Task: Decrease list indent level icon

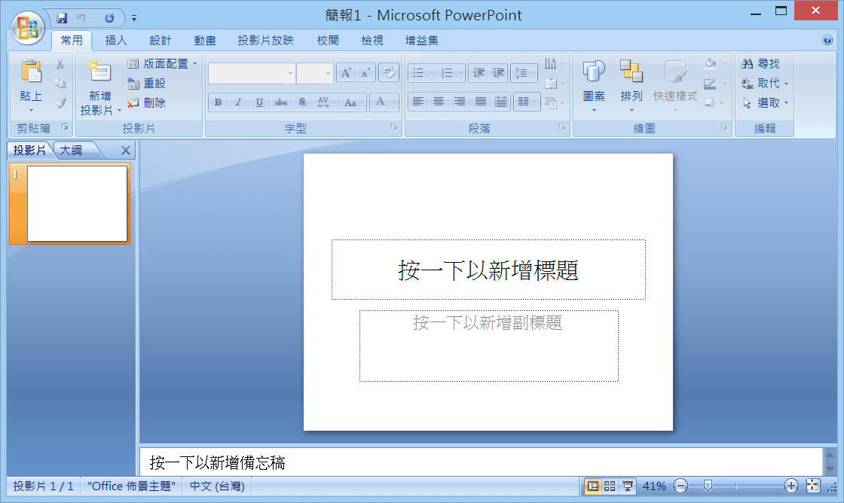Action: pyautogui.click(x=479, y=72)
